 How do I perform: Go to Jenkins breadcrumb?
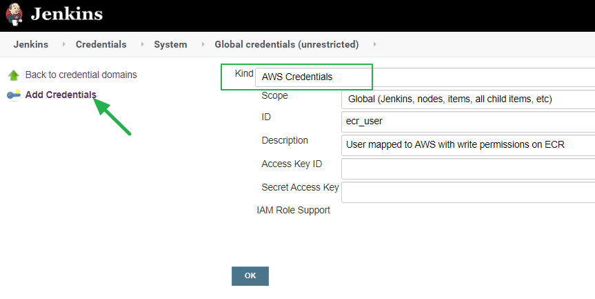pos(31,44)
